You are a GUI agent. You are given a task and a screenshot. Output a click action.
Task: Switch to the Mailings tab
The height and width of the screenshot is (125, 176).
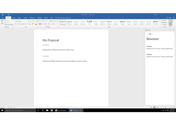pos(40,18)
